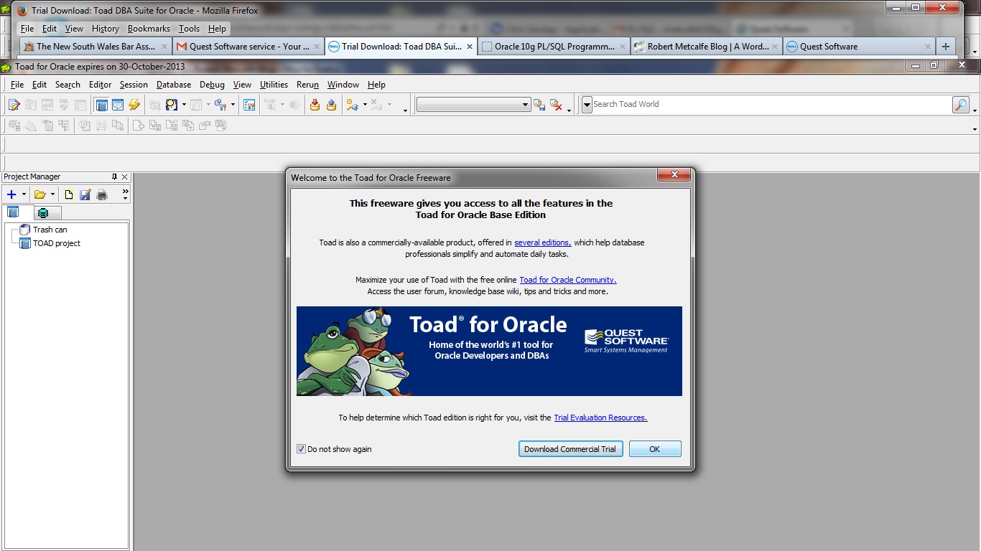
Task: Click the new connection plug icon
Action: click(353, 105)
